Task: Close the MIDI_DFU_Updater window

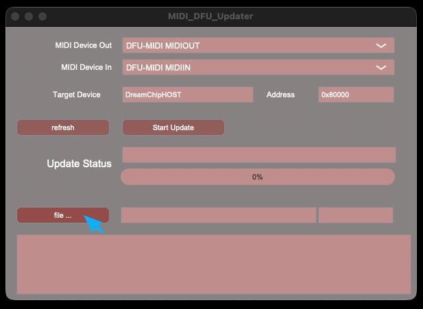Action: coord(16,16)
